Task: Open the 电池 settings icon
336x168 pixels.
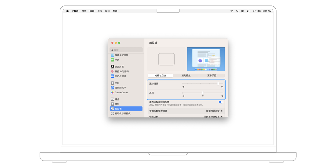Action: pyautogui.click(x=112, y=60)
